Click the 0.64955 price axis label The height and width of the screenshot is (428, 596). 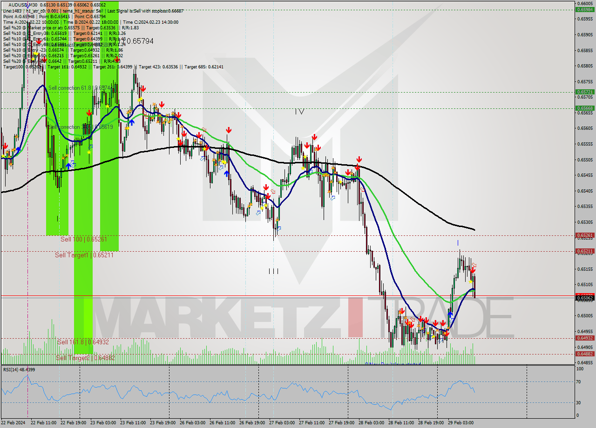click(x=585, y=332)
